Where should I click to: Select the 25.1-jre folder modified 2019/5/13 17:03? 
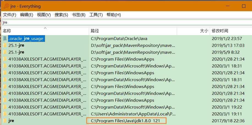[16, 45]
